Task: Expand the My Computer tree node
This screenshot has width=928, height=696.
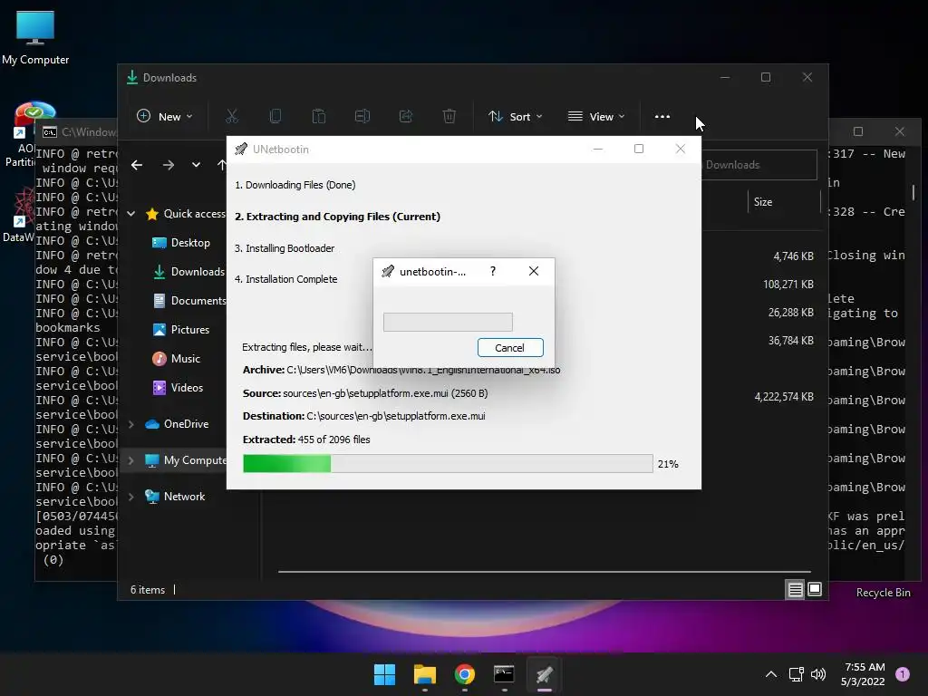Action: 131,459
